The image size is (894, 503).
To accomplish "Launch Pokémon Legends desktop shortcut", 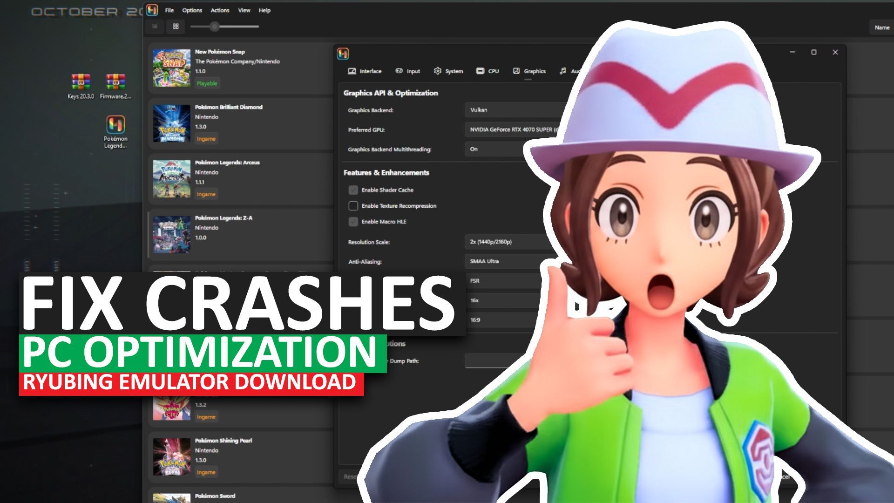I will pos(115,125).
